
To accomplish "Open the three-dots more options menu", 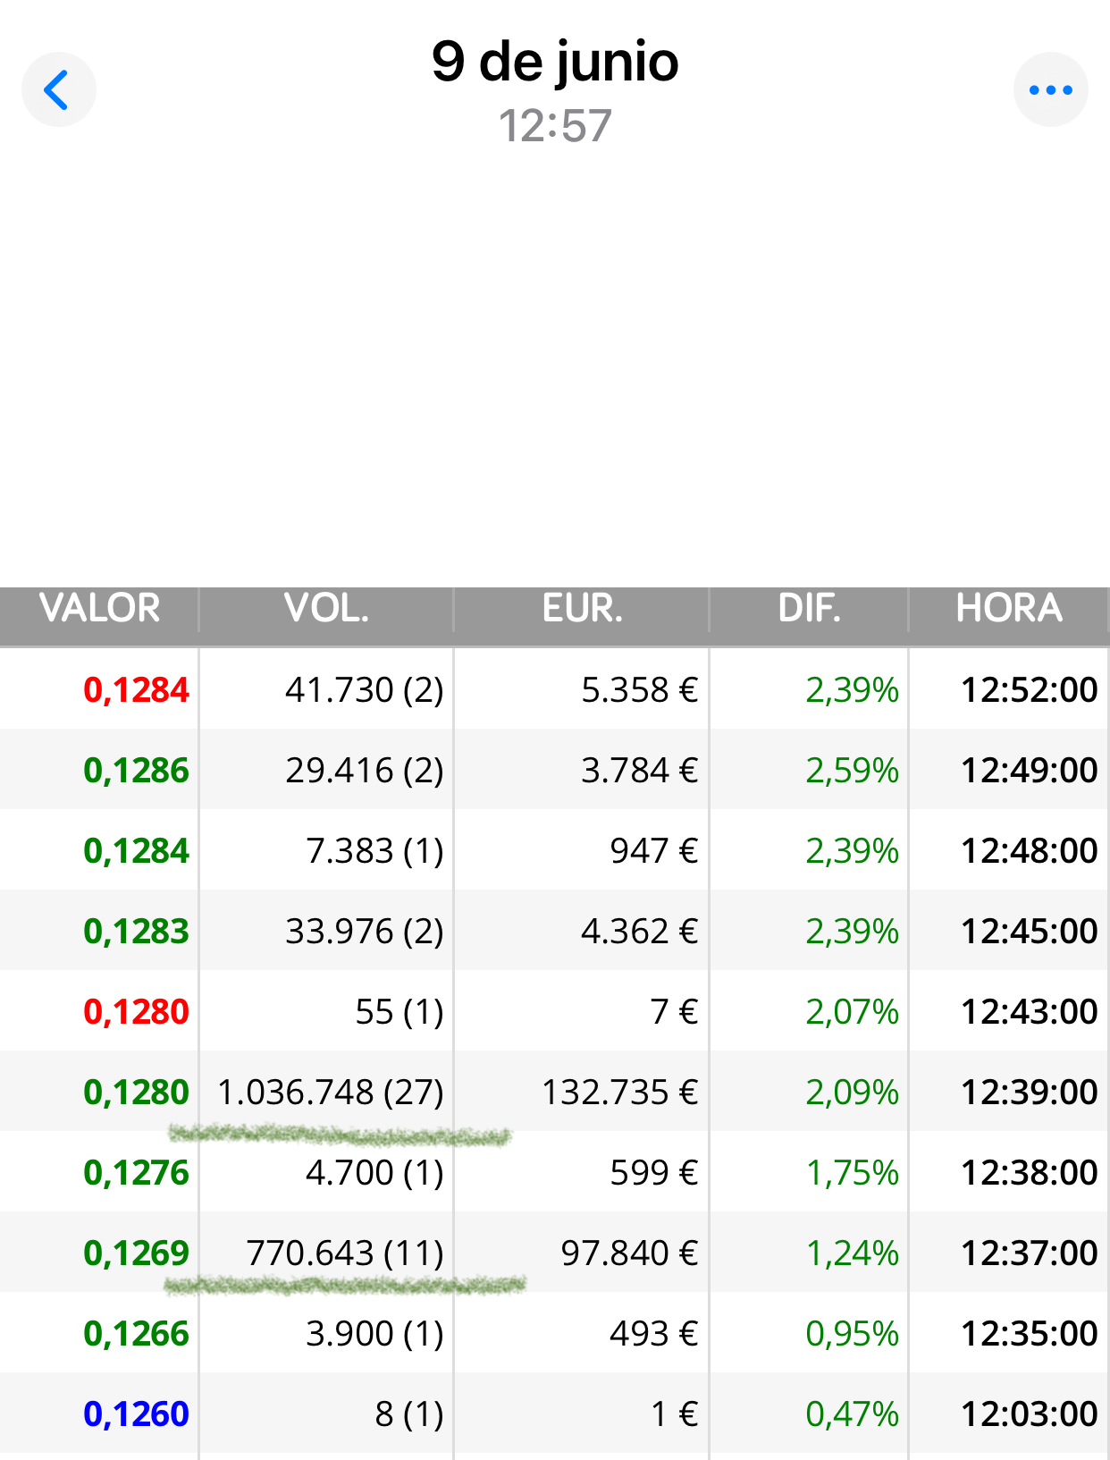I will point(1050,89).
